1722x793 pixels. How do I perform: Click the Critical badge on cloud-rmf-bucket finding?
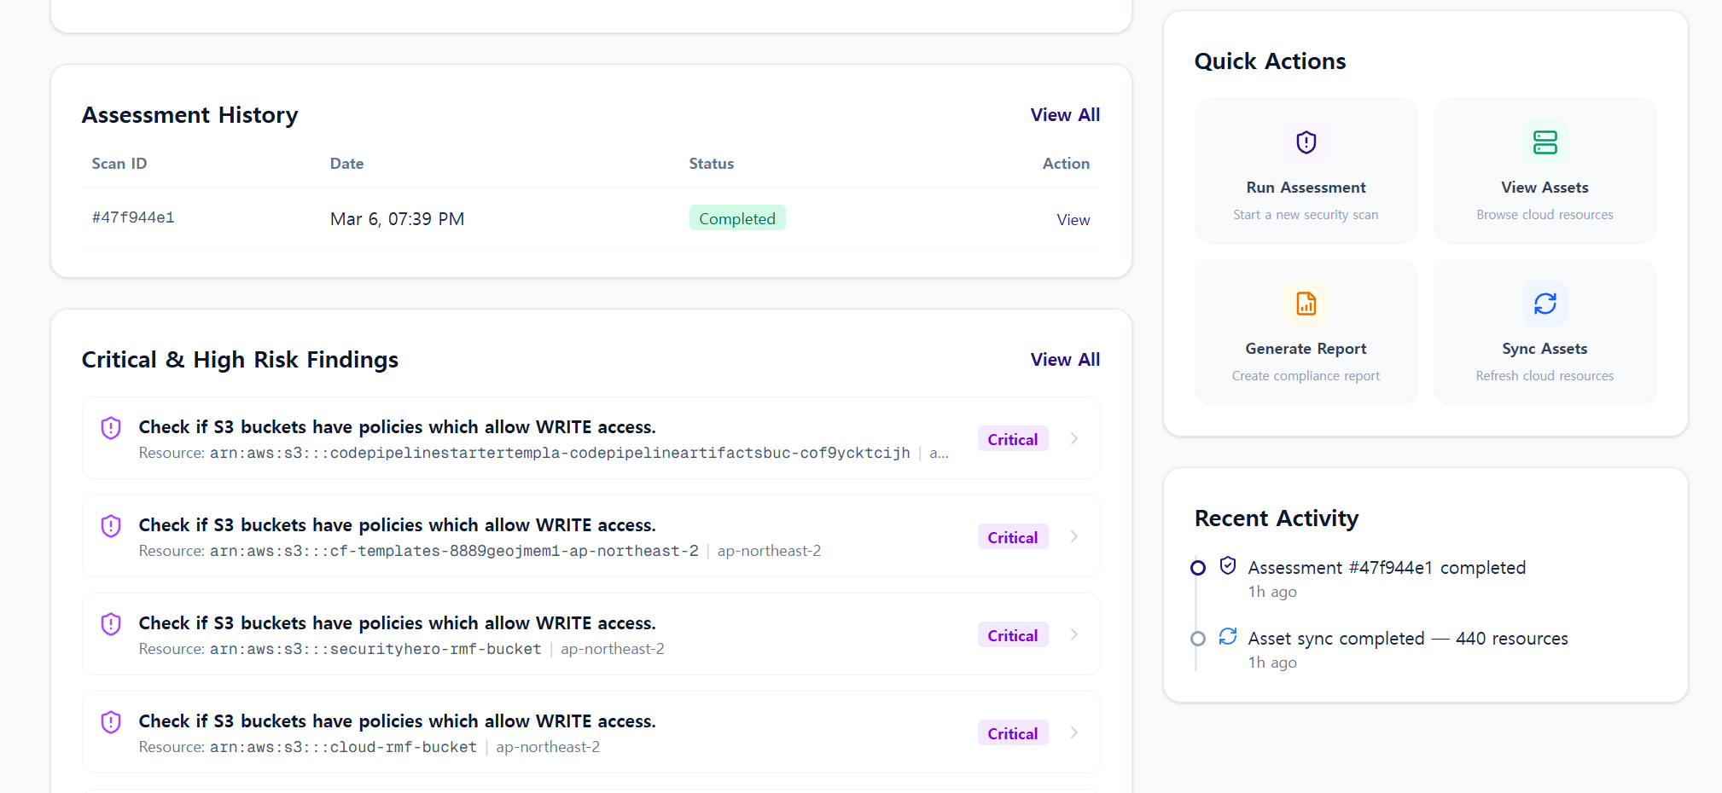point(1013,733)
